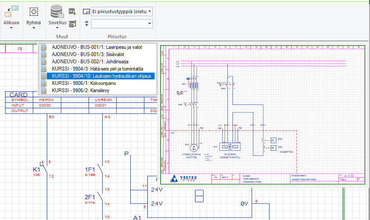This screenshot has height=220, width=370.
Task: Click the drawing type rectangle icon
Action: pos(86,11)
